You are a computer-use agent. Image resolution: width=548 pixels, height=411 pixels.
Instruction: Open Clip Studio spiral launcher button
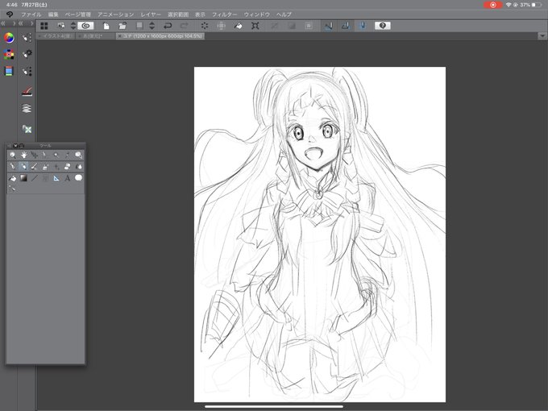pyautogui.click(x=85, y=26)
